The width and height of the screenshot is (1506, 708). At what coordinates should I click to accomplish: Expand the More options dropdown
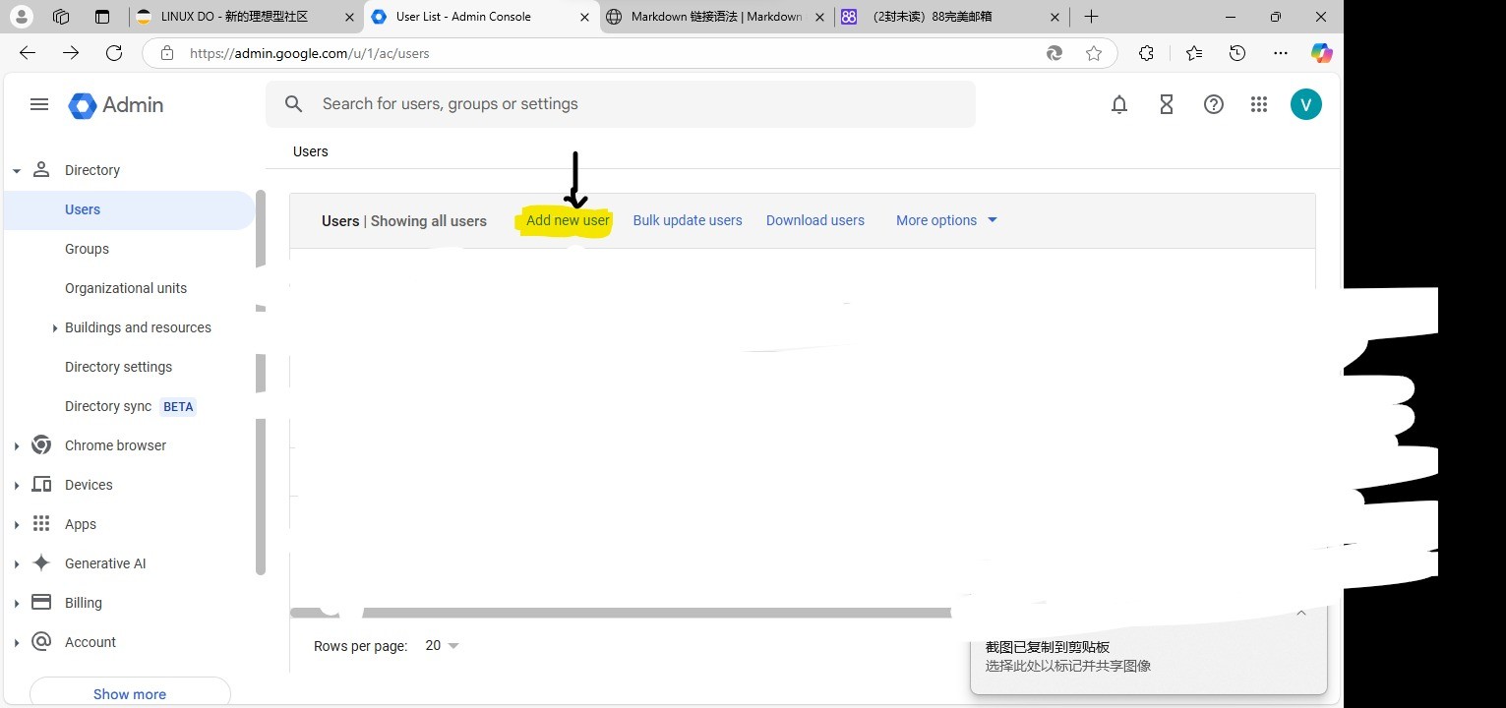[946, 220]
